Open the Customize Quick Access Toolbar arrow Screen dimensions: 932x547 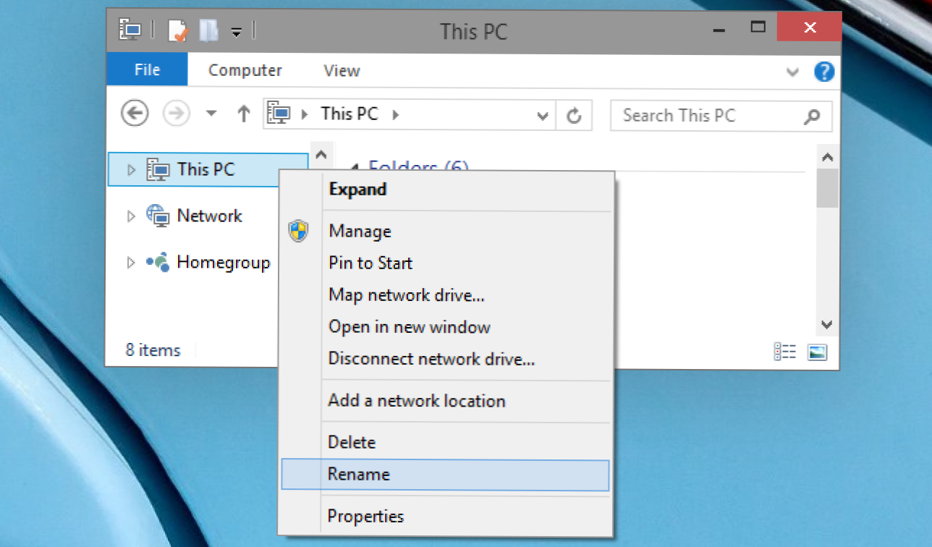click(x=236, y=32)
